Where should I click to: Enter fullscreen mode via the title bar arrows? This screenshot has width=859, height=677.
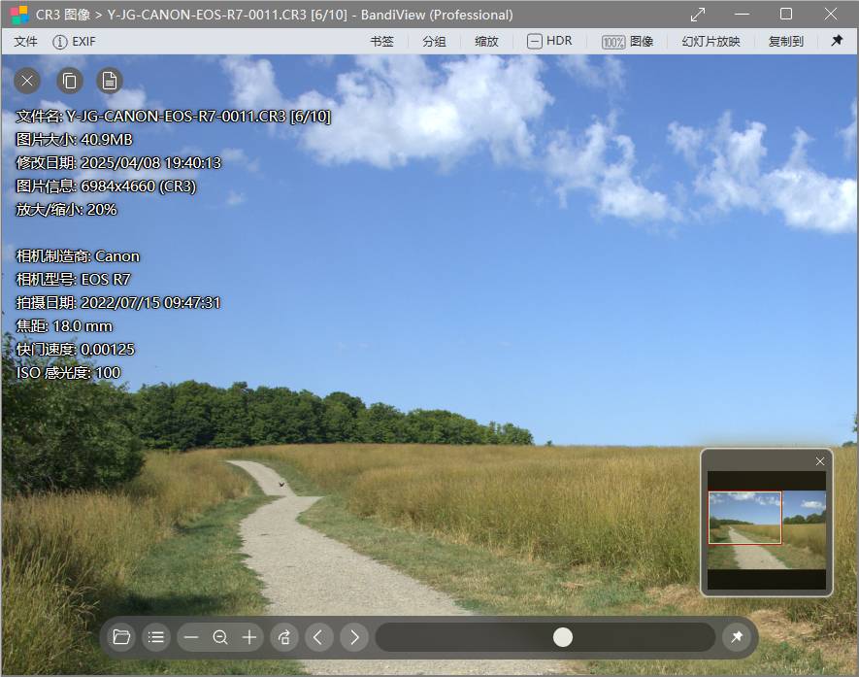tap(697, 15)
